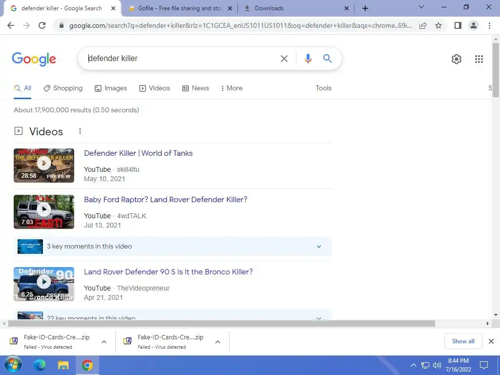Click the network tray icon
This screenshot has height=375, width=500.
tap(425, 365)
